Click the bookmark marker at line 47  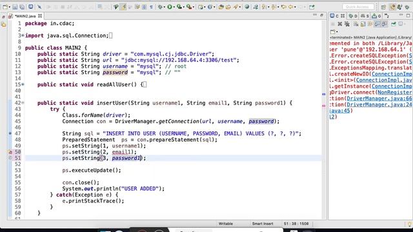point(10,133)
